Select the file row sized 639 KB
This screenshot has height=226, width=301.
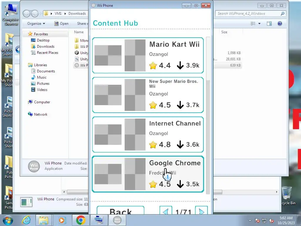tap(235, 65)
